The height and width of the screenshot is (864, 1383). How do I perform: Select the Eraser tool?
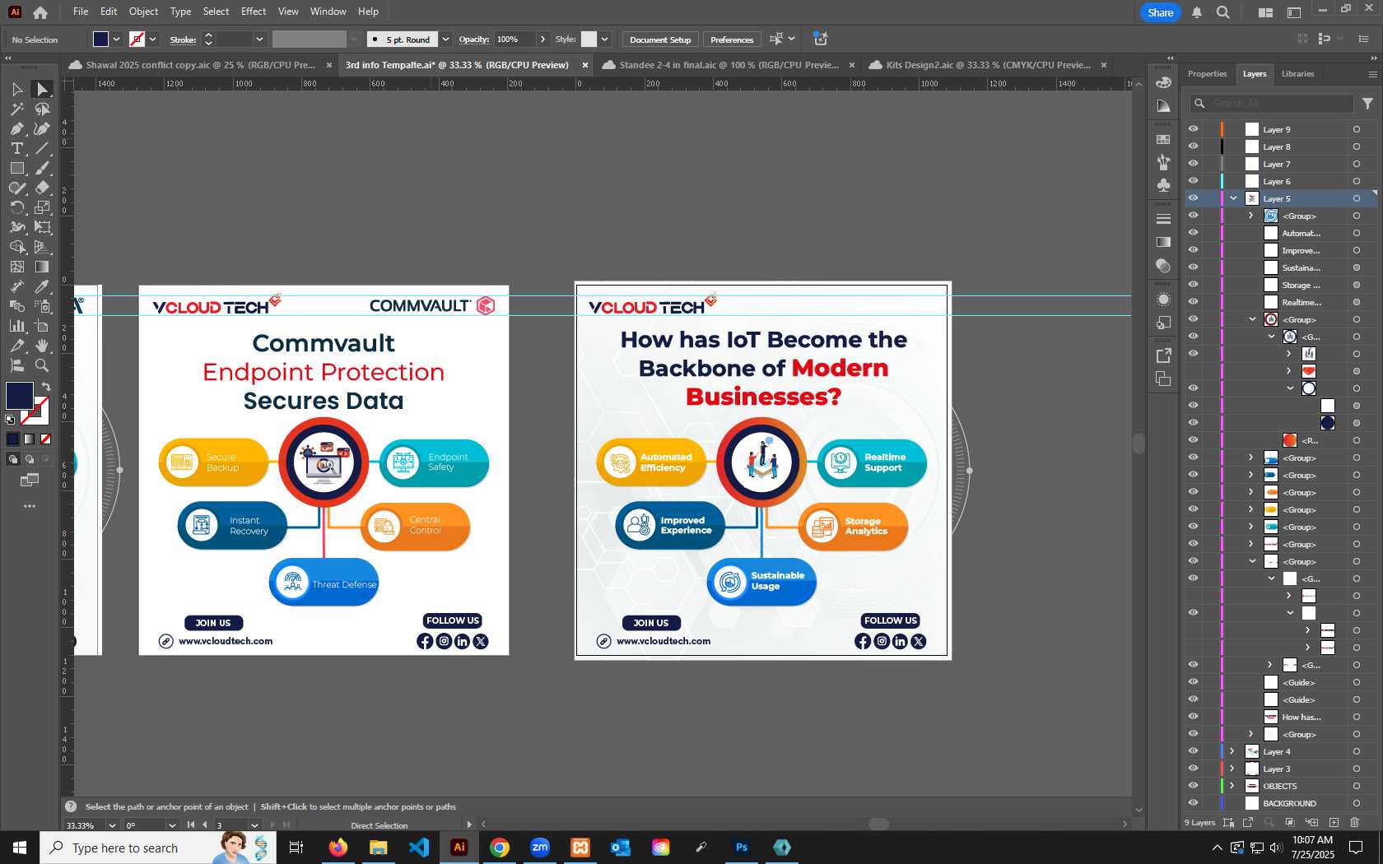(x=42, y=188)
